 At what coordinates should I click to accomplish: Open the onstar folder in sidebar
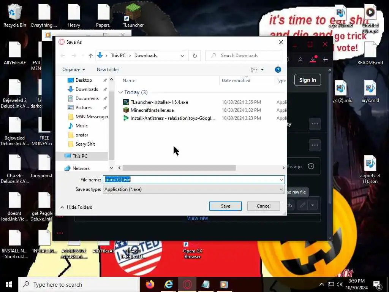(x=82, y=135)
